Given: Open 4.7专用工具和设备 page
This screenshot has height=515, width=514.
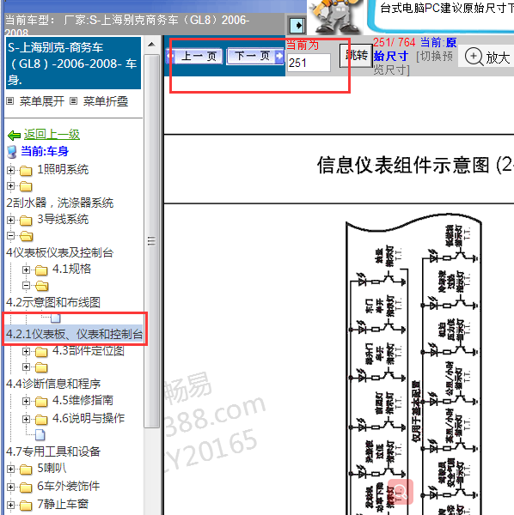Looking at the screenshot, I should pos(53,451).
